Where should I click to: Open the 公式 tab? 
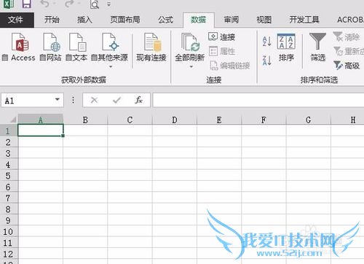pyautogui.click(x=166, y=20)
